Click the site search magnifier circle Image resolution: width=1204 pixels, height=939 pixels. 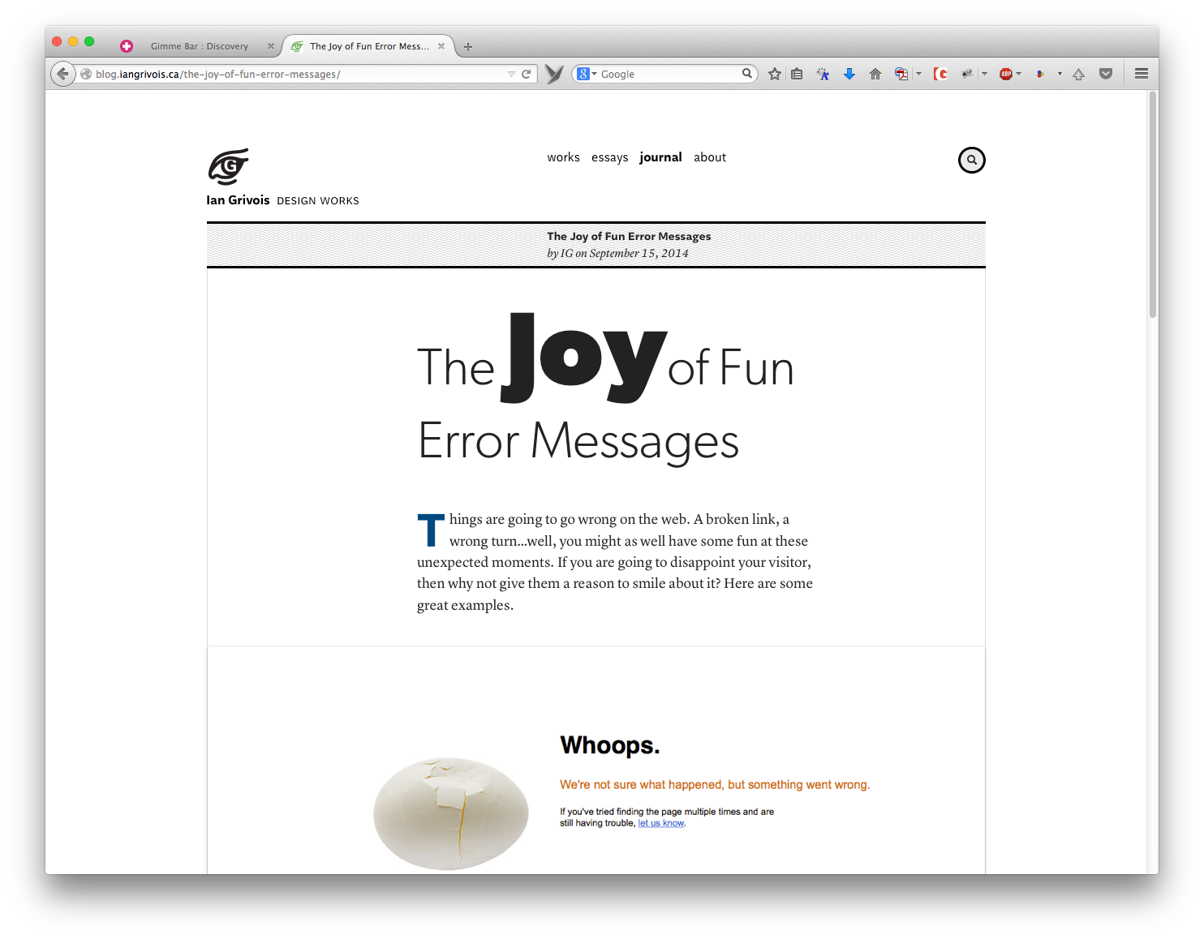[971, 161]
